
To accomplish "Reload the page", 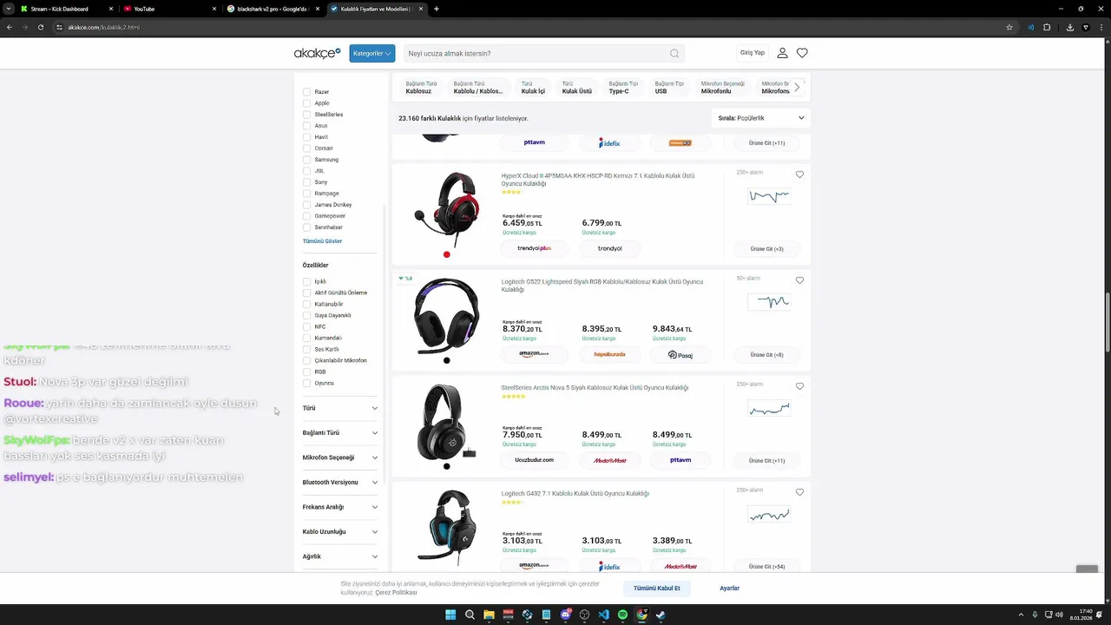I will (41, 27).
